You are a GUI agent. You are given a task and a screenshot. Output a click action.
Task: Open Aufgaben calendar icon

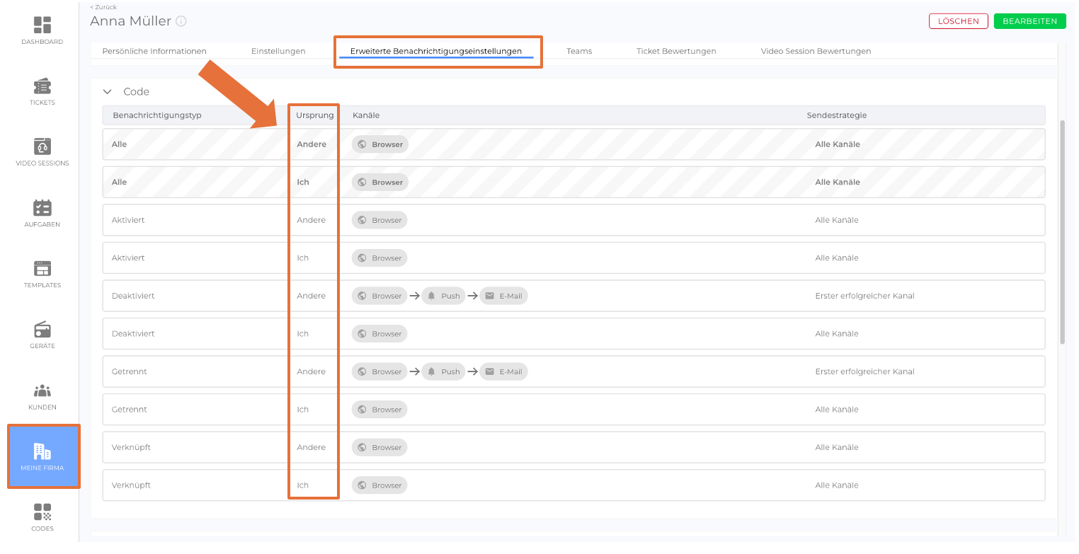42,208
